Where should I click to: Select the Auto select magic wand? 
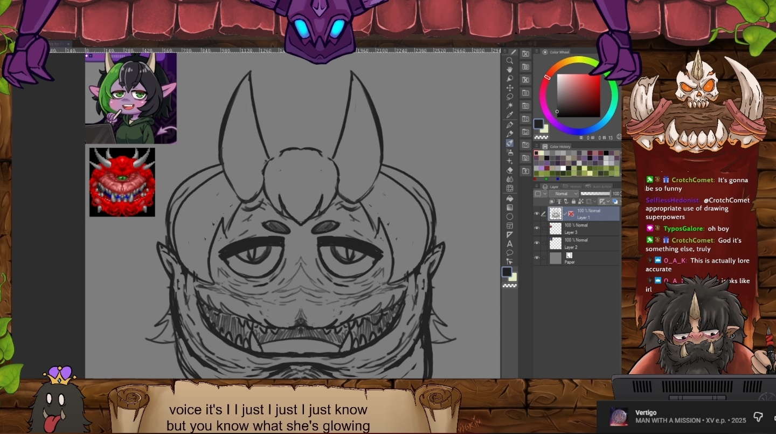pyautogui.click(x=510, y=106)
